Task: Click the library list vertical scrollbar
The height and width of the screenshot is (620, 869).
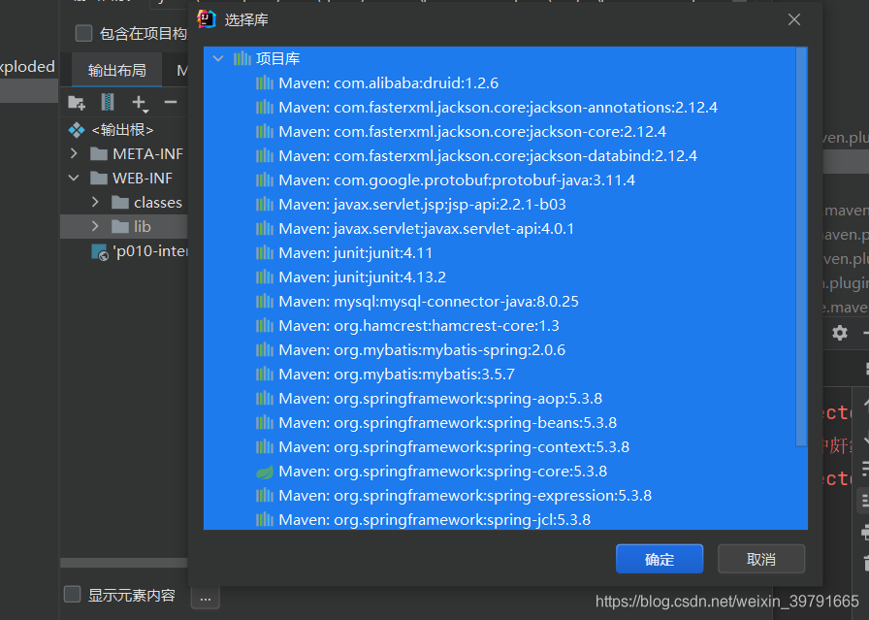Action: click(801, 246)
